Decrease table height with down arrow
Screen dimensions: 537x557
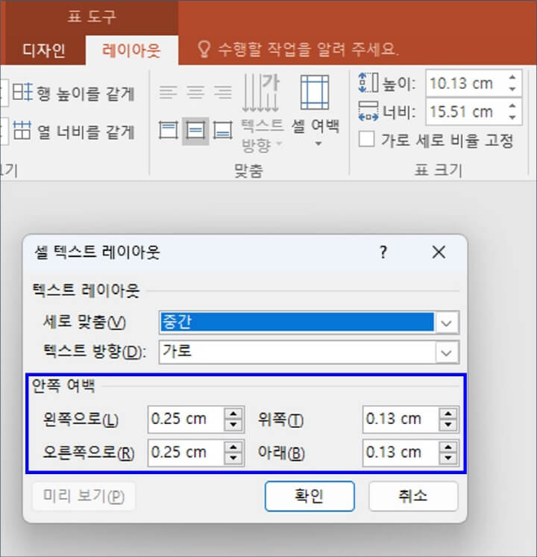click(x=512, y=89)
